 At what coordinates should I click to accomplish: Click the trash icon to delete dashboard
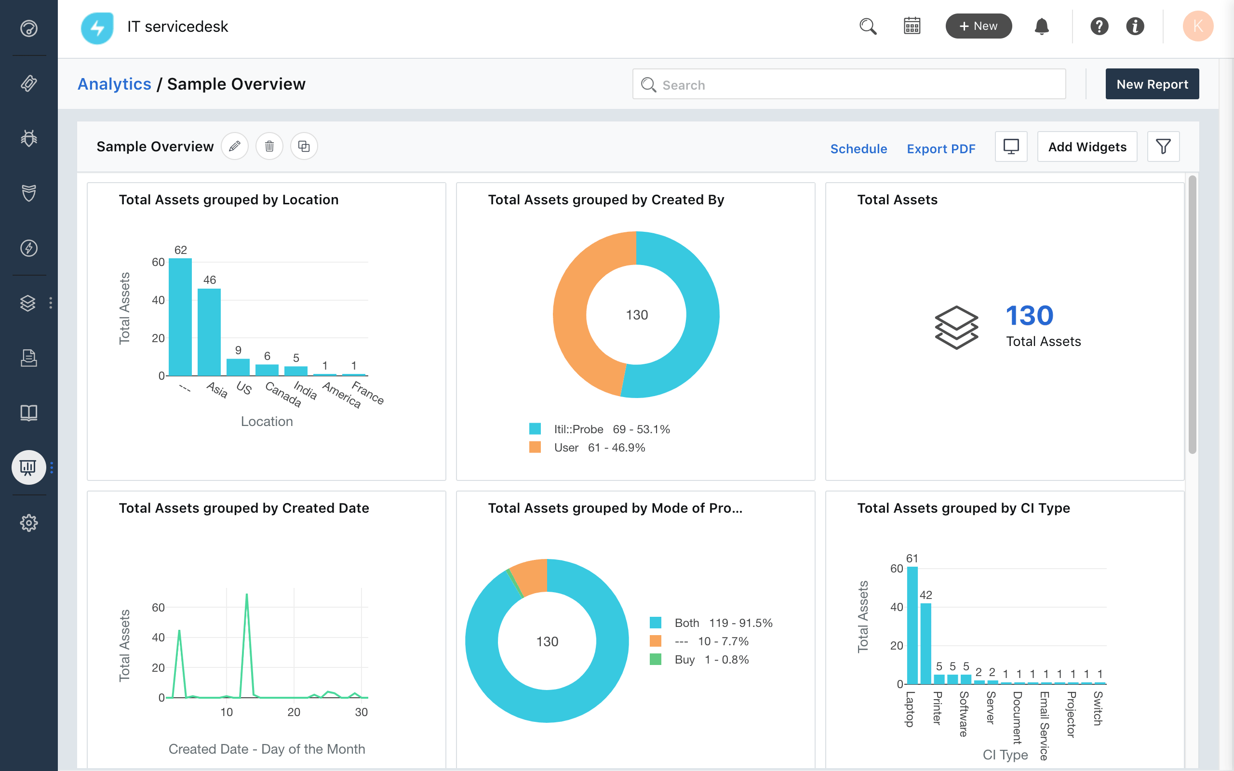pyautogui.click(x=269, y=146)
